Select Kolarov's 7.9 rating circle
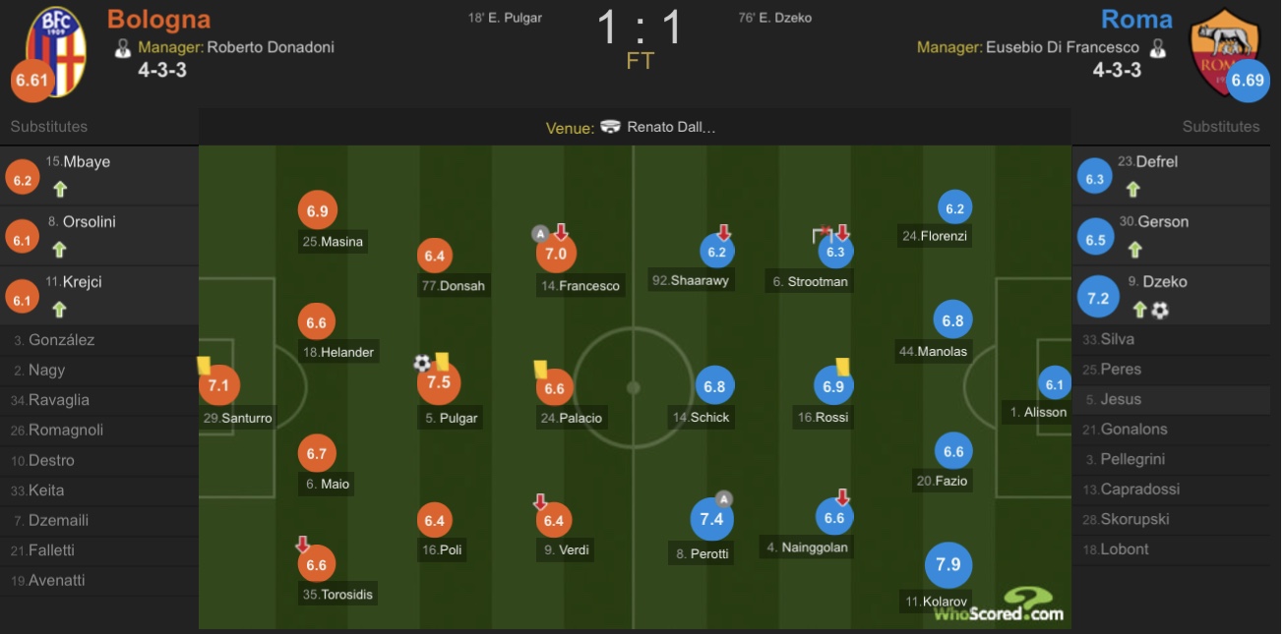1284x634 pixels. point(948,565)
